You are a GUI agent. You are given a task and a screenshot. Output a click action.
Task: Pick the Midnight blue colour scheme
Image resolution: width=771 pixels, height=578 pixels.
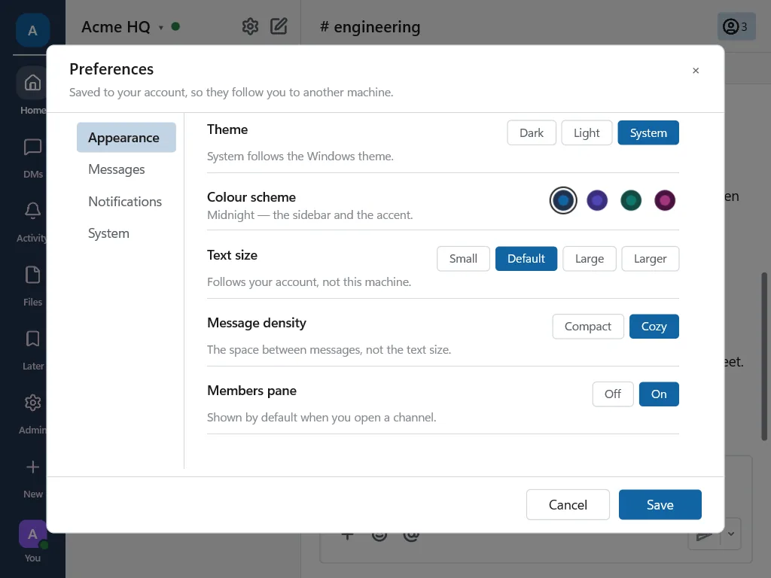click(563, 200)
